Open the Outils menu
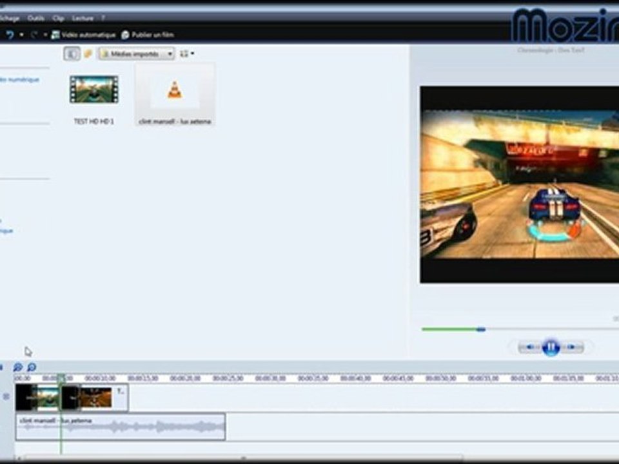Screen dimensions: 619x464 pyautogui.click(x=36, y=18)
